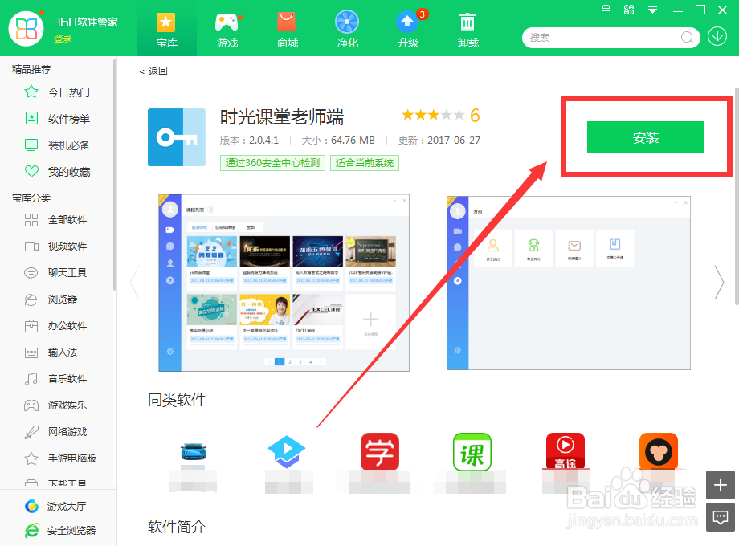The image size is (739, 546).
Task: Click the 登录 login link
Action: (63, 39)
